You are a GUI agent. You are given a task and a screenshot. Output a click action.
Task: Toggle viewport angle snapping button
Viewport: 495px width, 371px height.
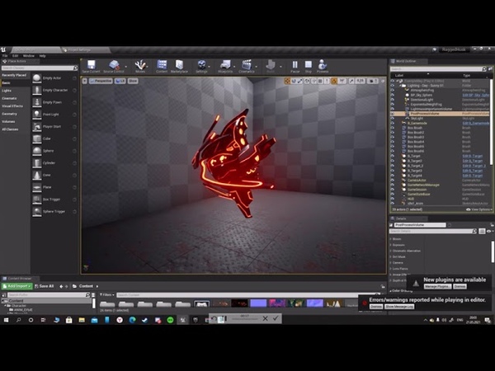(x=334, y=81)
